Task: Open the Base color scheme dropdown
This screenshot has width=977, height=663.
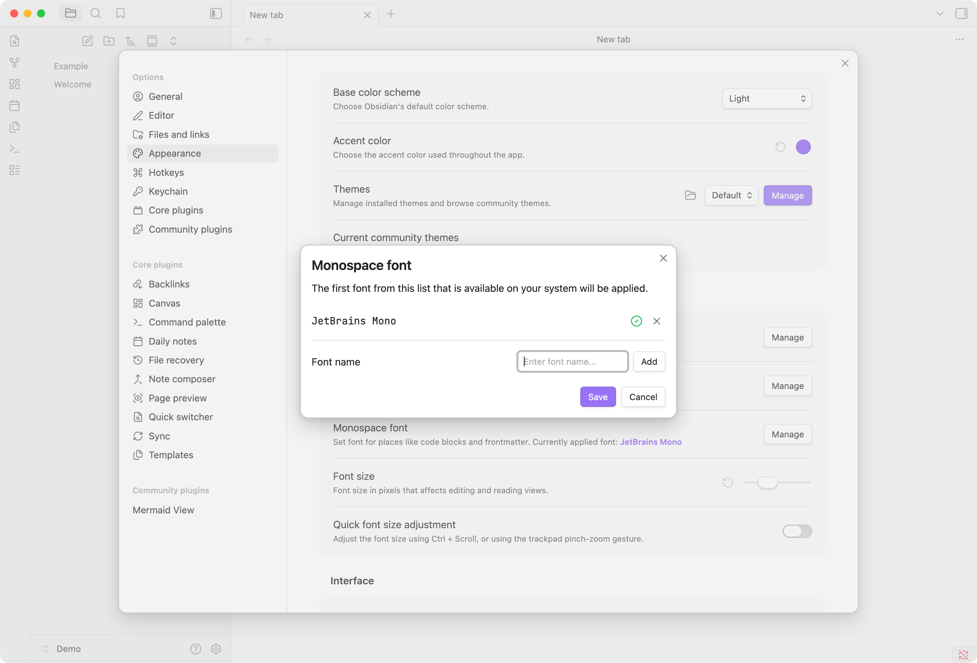Action: pyautogui.click(x=766, y=98)
